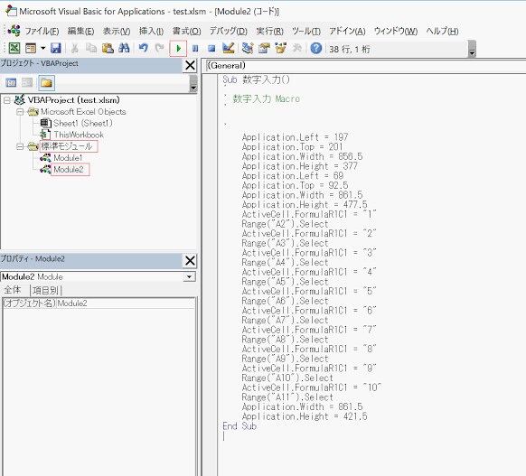526x476 pixels.
Task: Toggle Design Mode icon in toolbar
Action: pos(229,49)
